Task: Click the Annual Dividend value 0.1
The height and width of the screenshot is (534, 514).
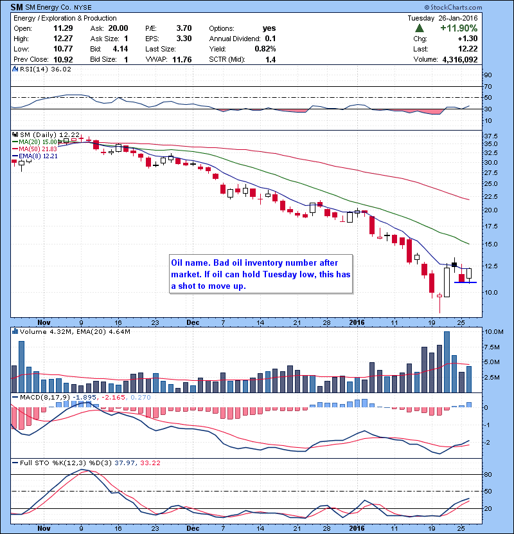Action: (x=270, y=39)
